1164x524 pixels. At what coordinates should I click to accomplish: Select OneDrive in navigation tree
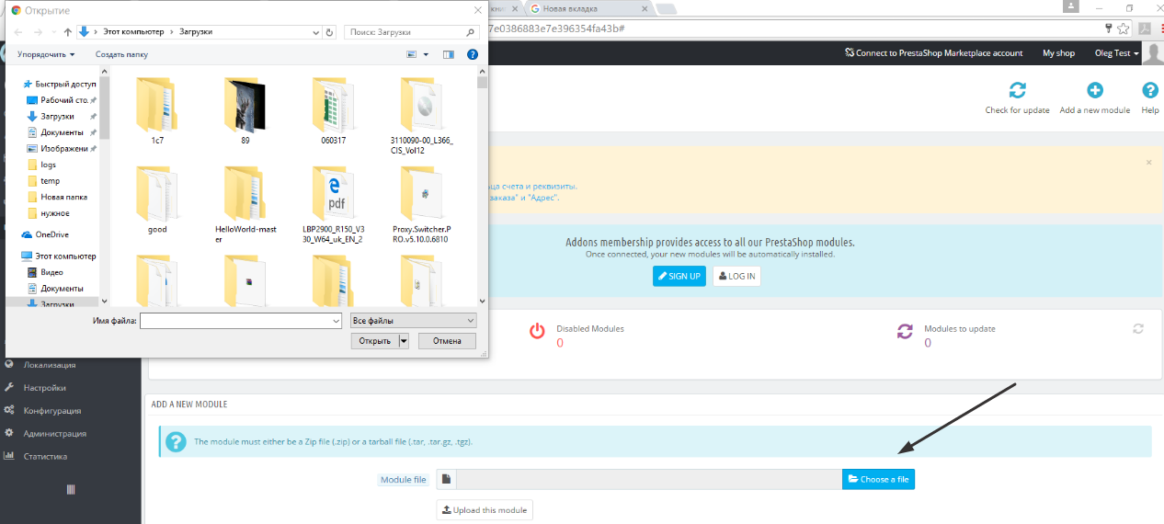click(46, 234)
